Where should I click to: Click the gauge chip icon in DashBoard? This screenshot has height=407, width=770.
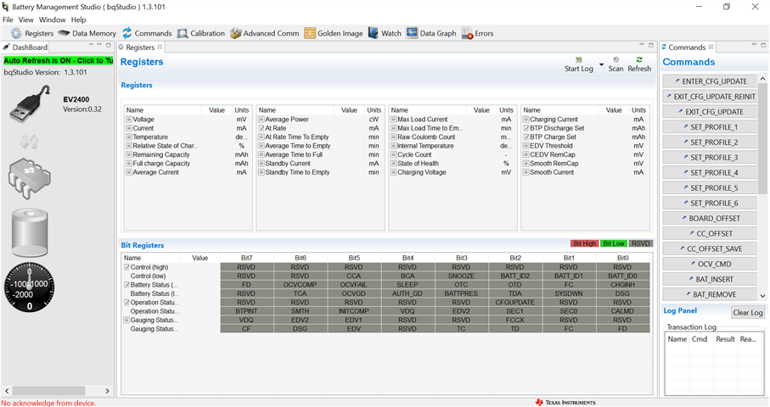point(30,179)
